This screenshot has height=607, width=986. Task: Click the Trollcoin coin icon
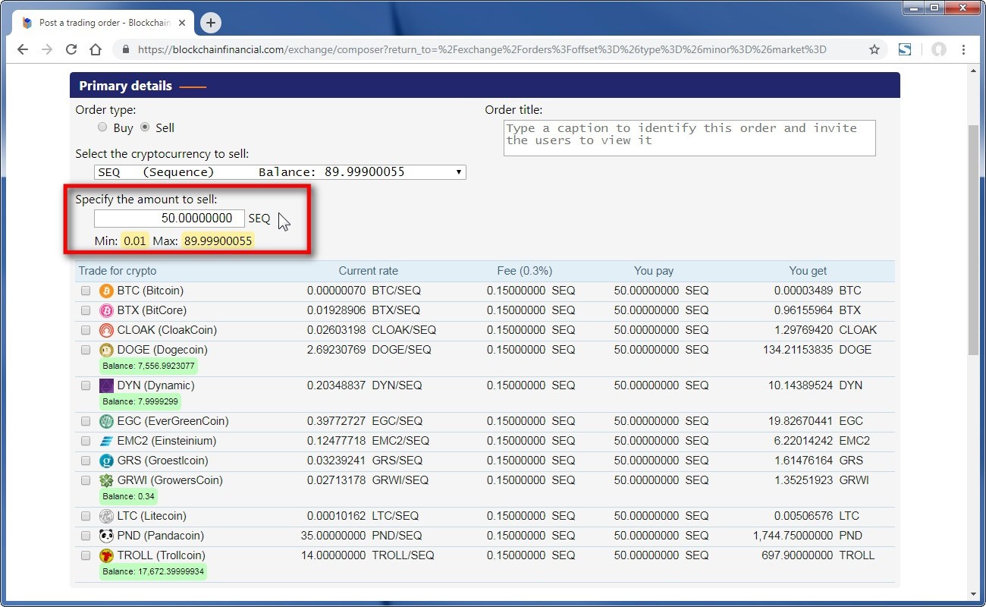106,555
